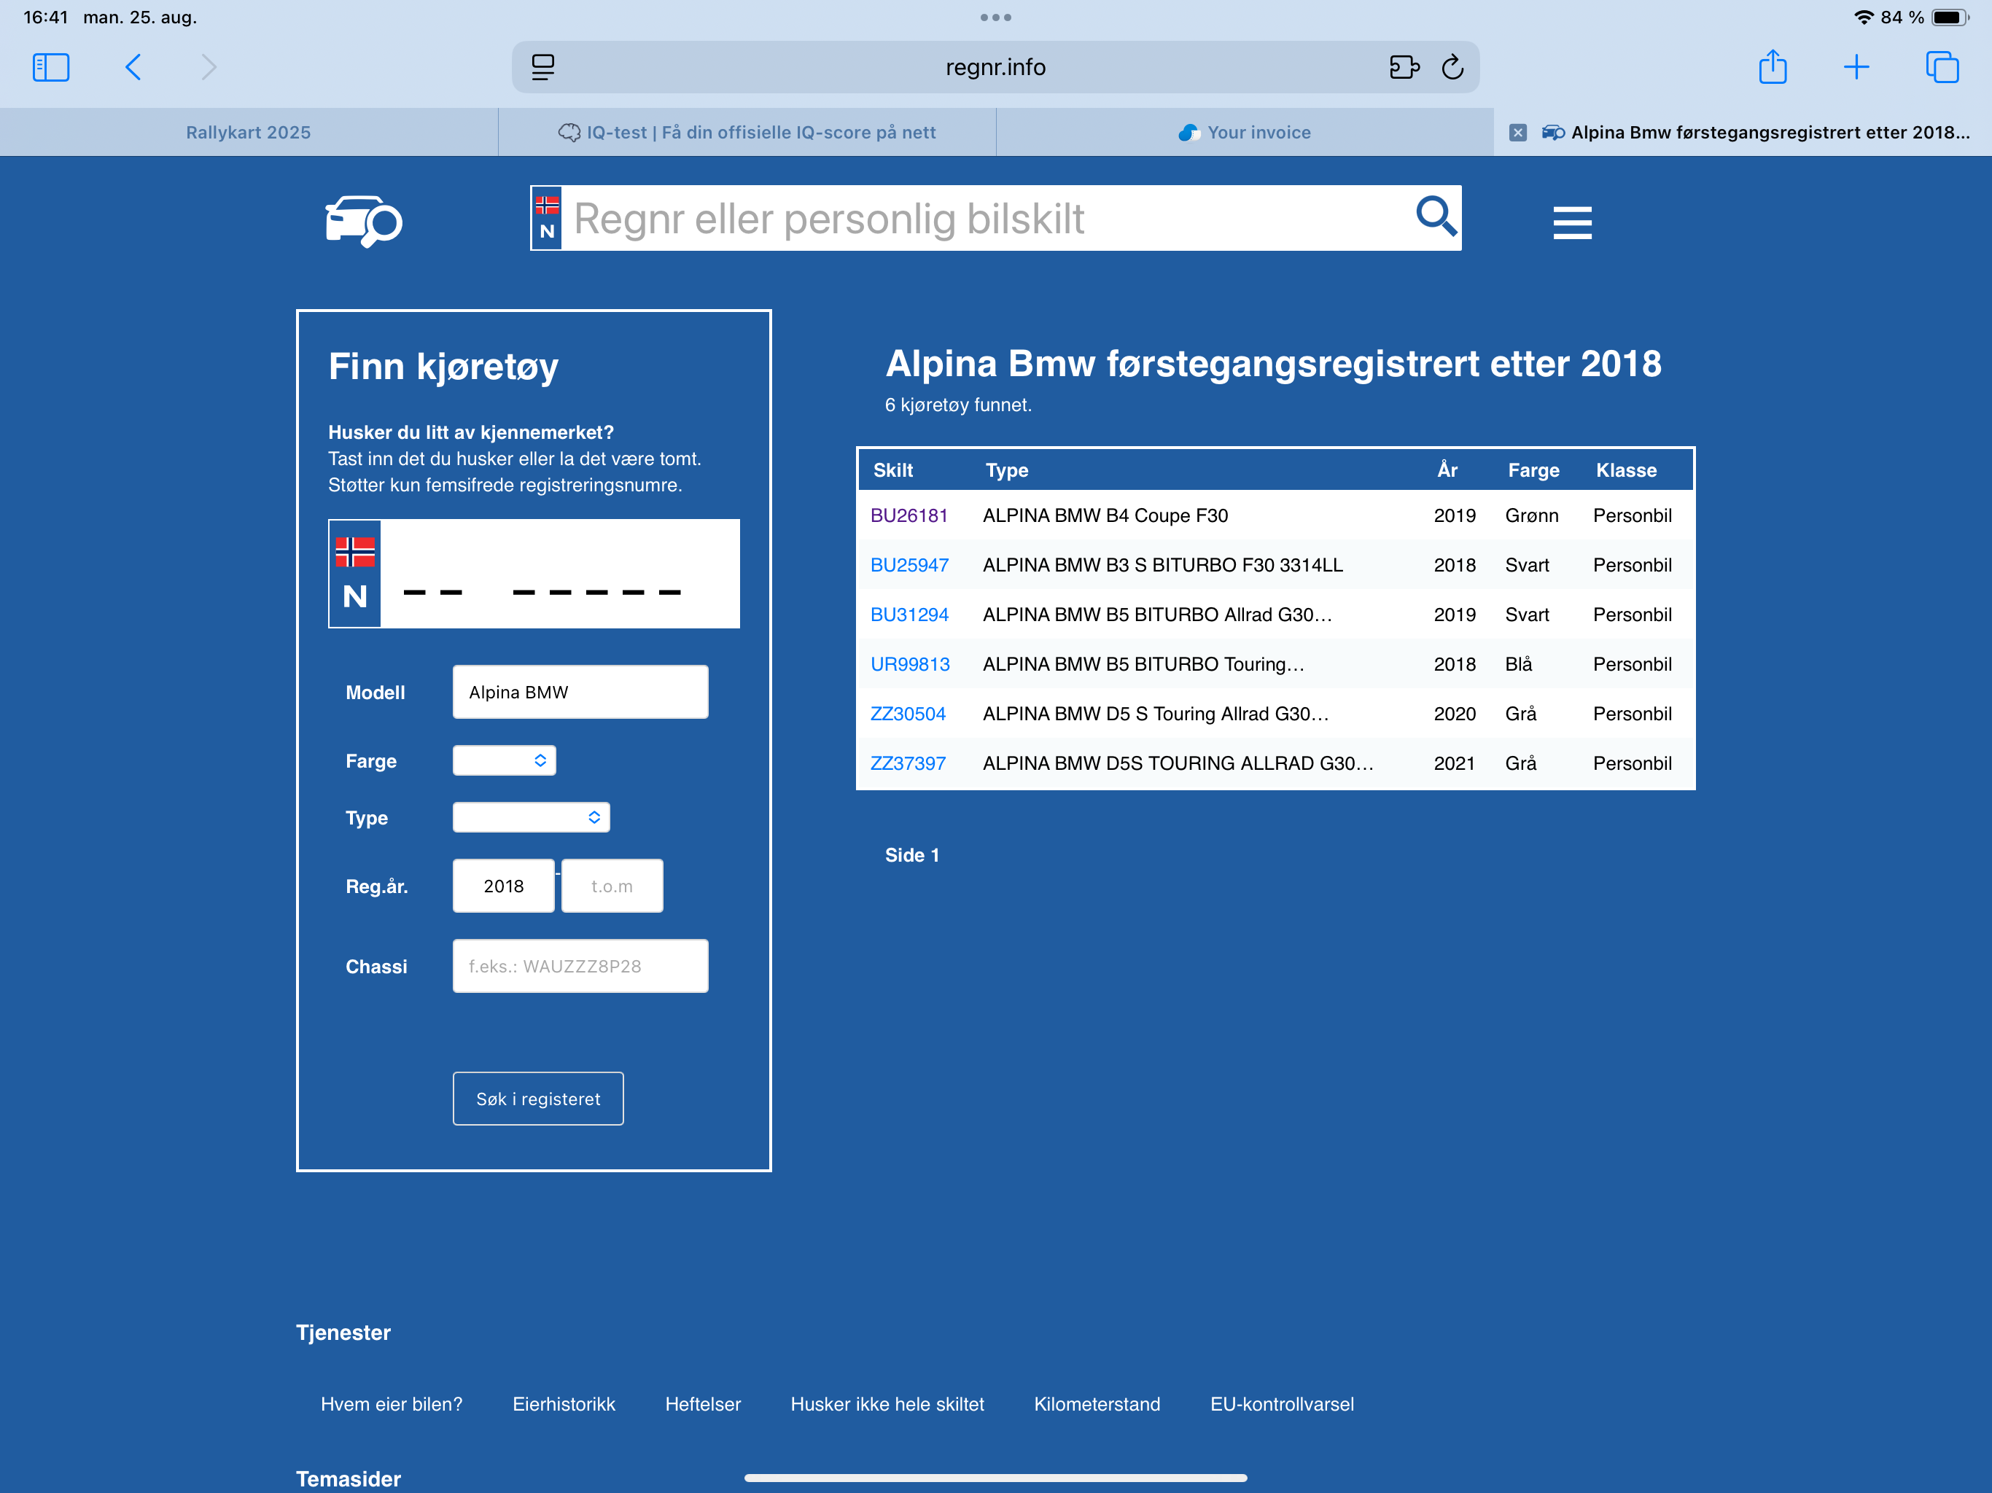The image size is (1992, 1493).
Task: Click the Type column header
Action: coord(1007,470)
